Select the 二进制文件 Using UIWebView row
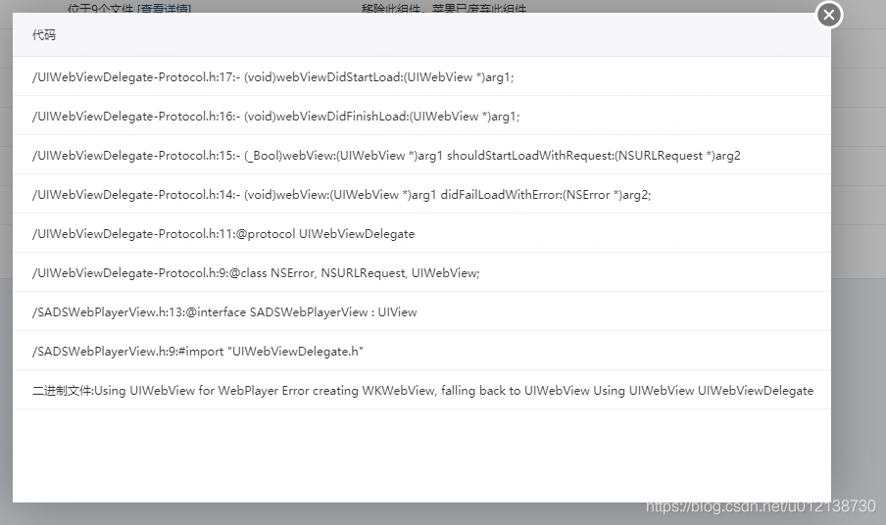The image size is (886, 525). pyautogui.click(x=421, y=390)
